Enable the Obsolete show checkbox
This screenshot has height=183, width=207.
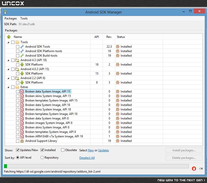pyautogui.click(x=63, y=150)
